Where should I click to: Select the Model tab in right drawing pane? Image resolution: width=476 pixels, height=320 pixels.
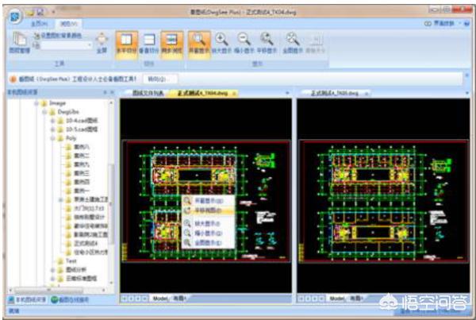tap(337, 299)
